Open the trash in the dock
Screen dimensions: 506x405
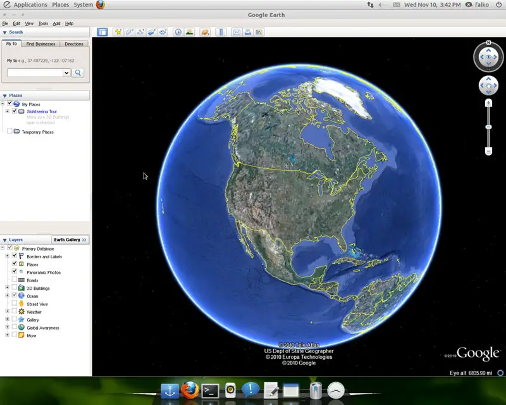(x=316, y=390)
